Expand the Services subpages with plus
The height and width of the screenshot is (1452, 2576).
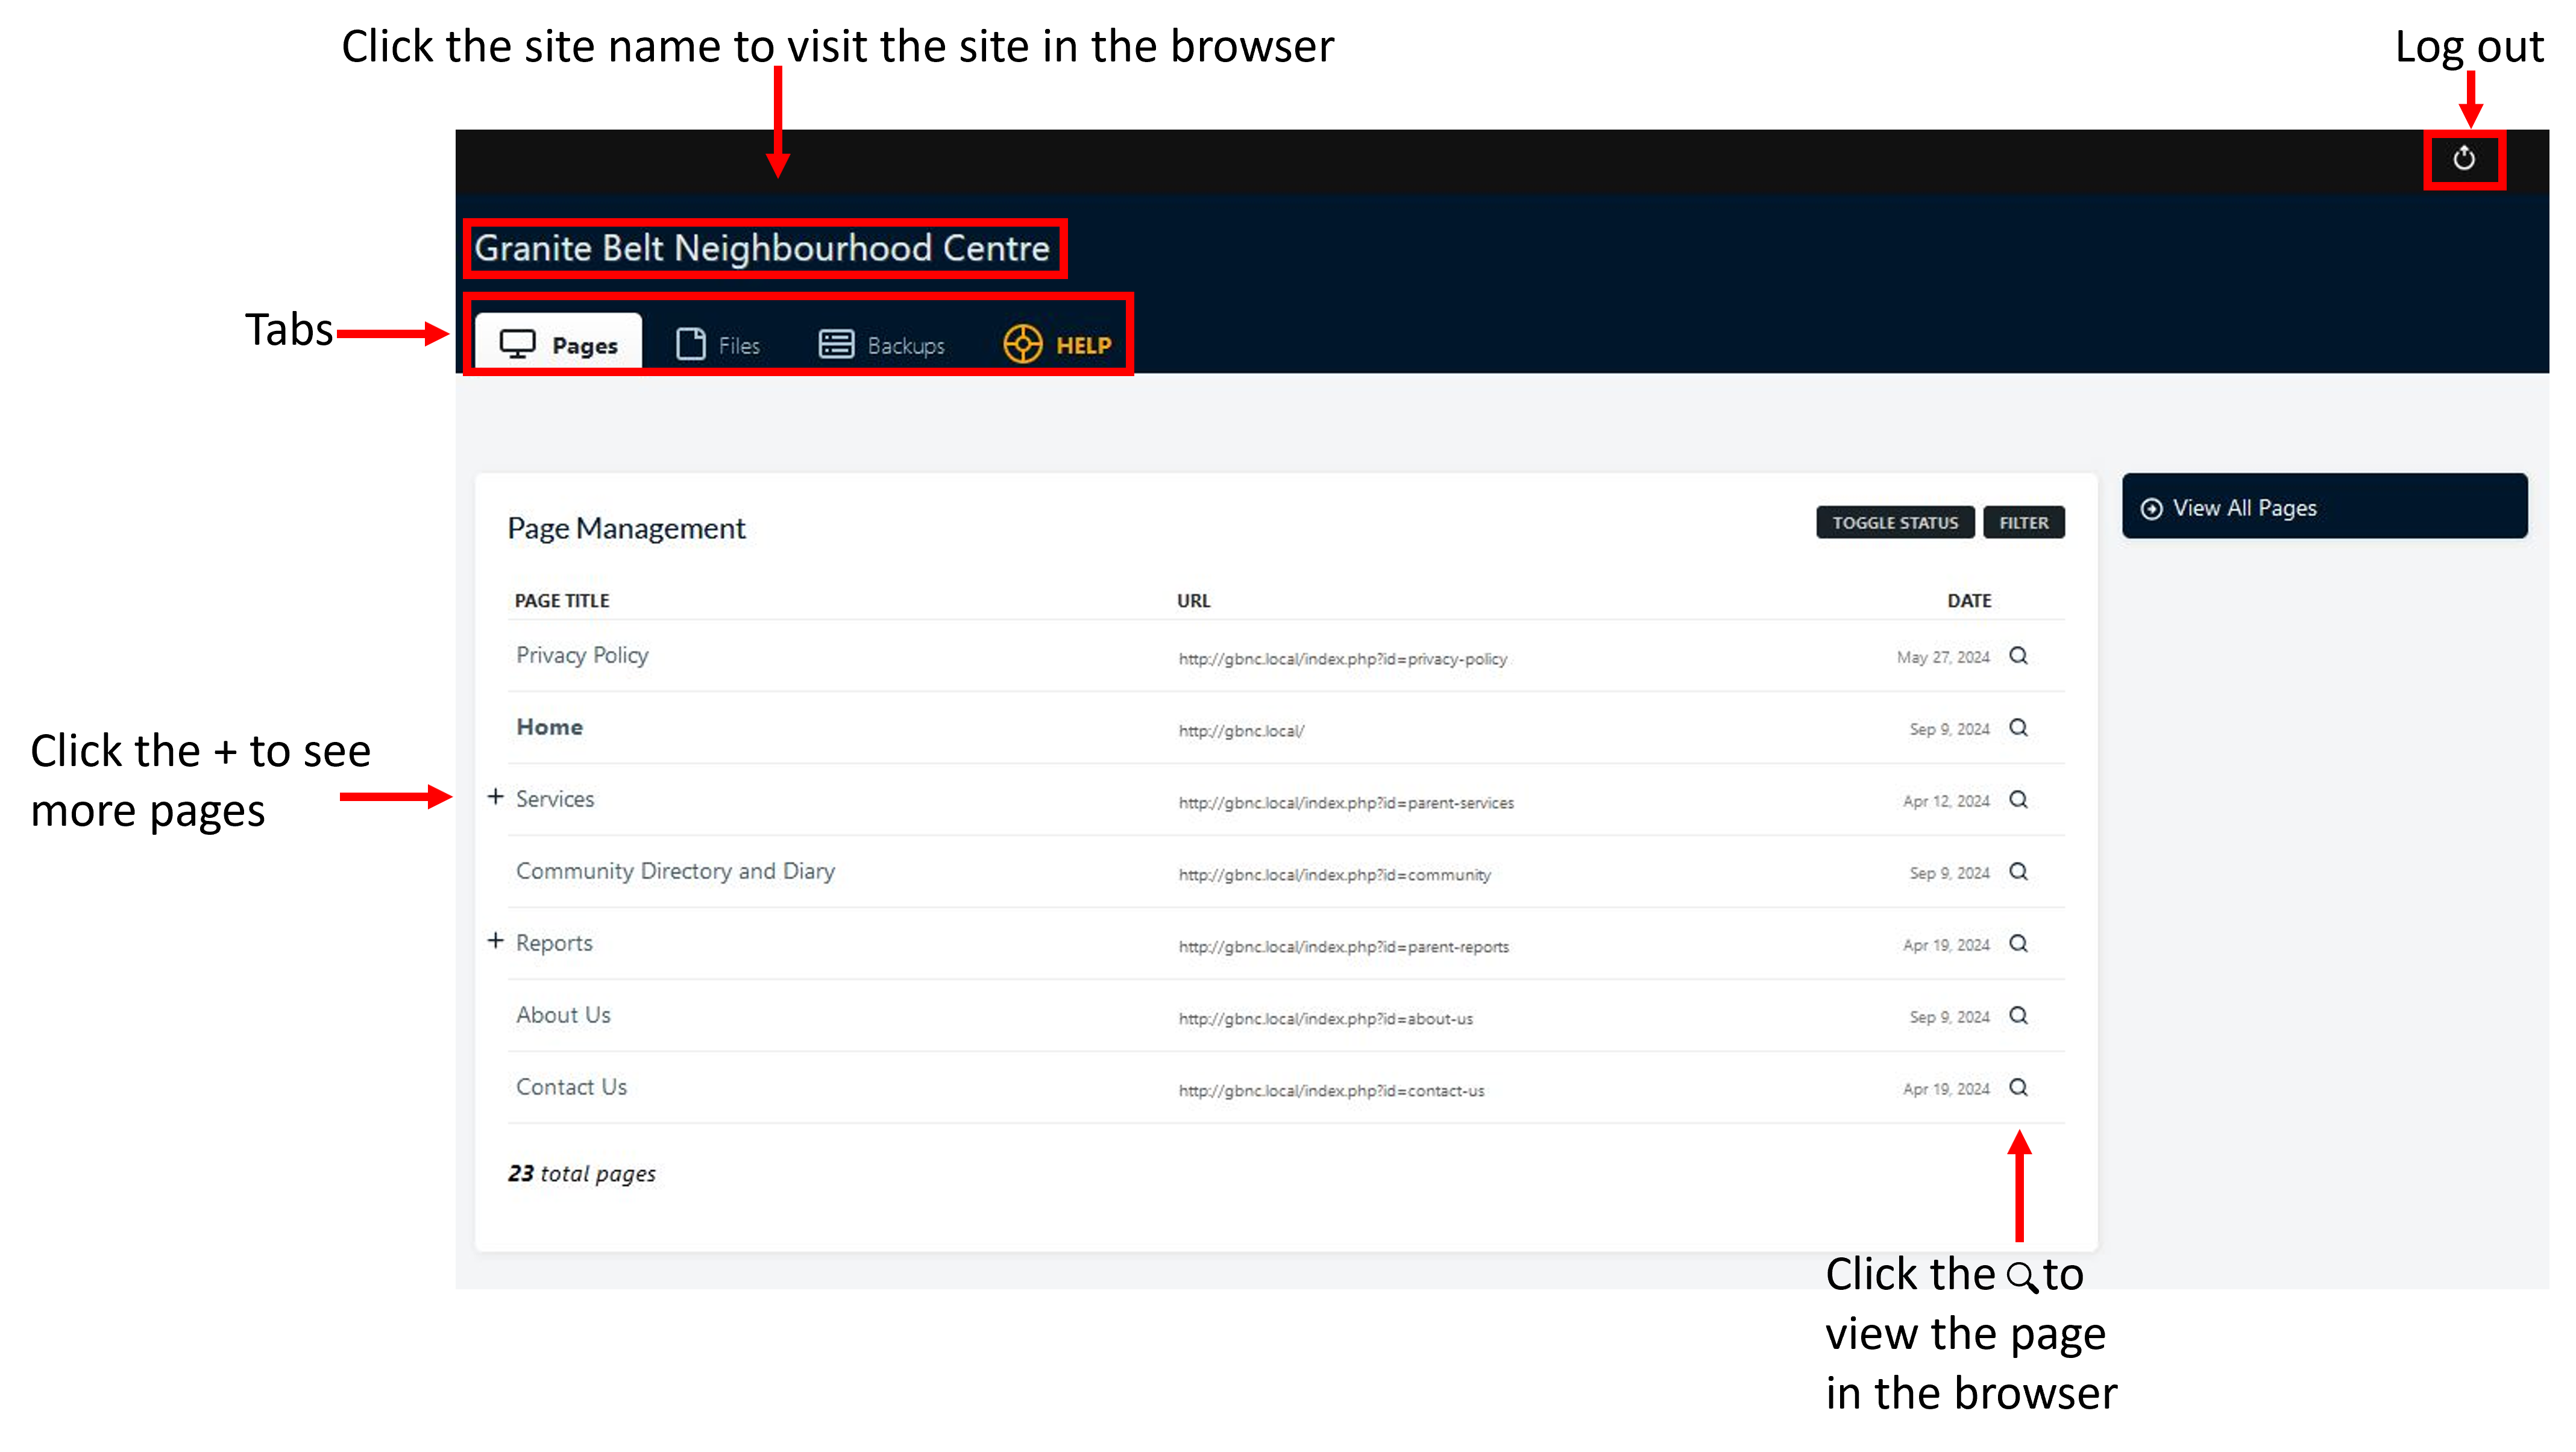495,797
